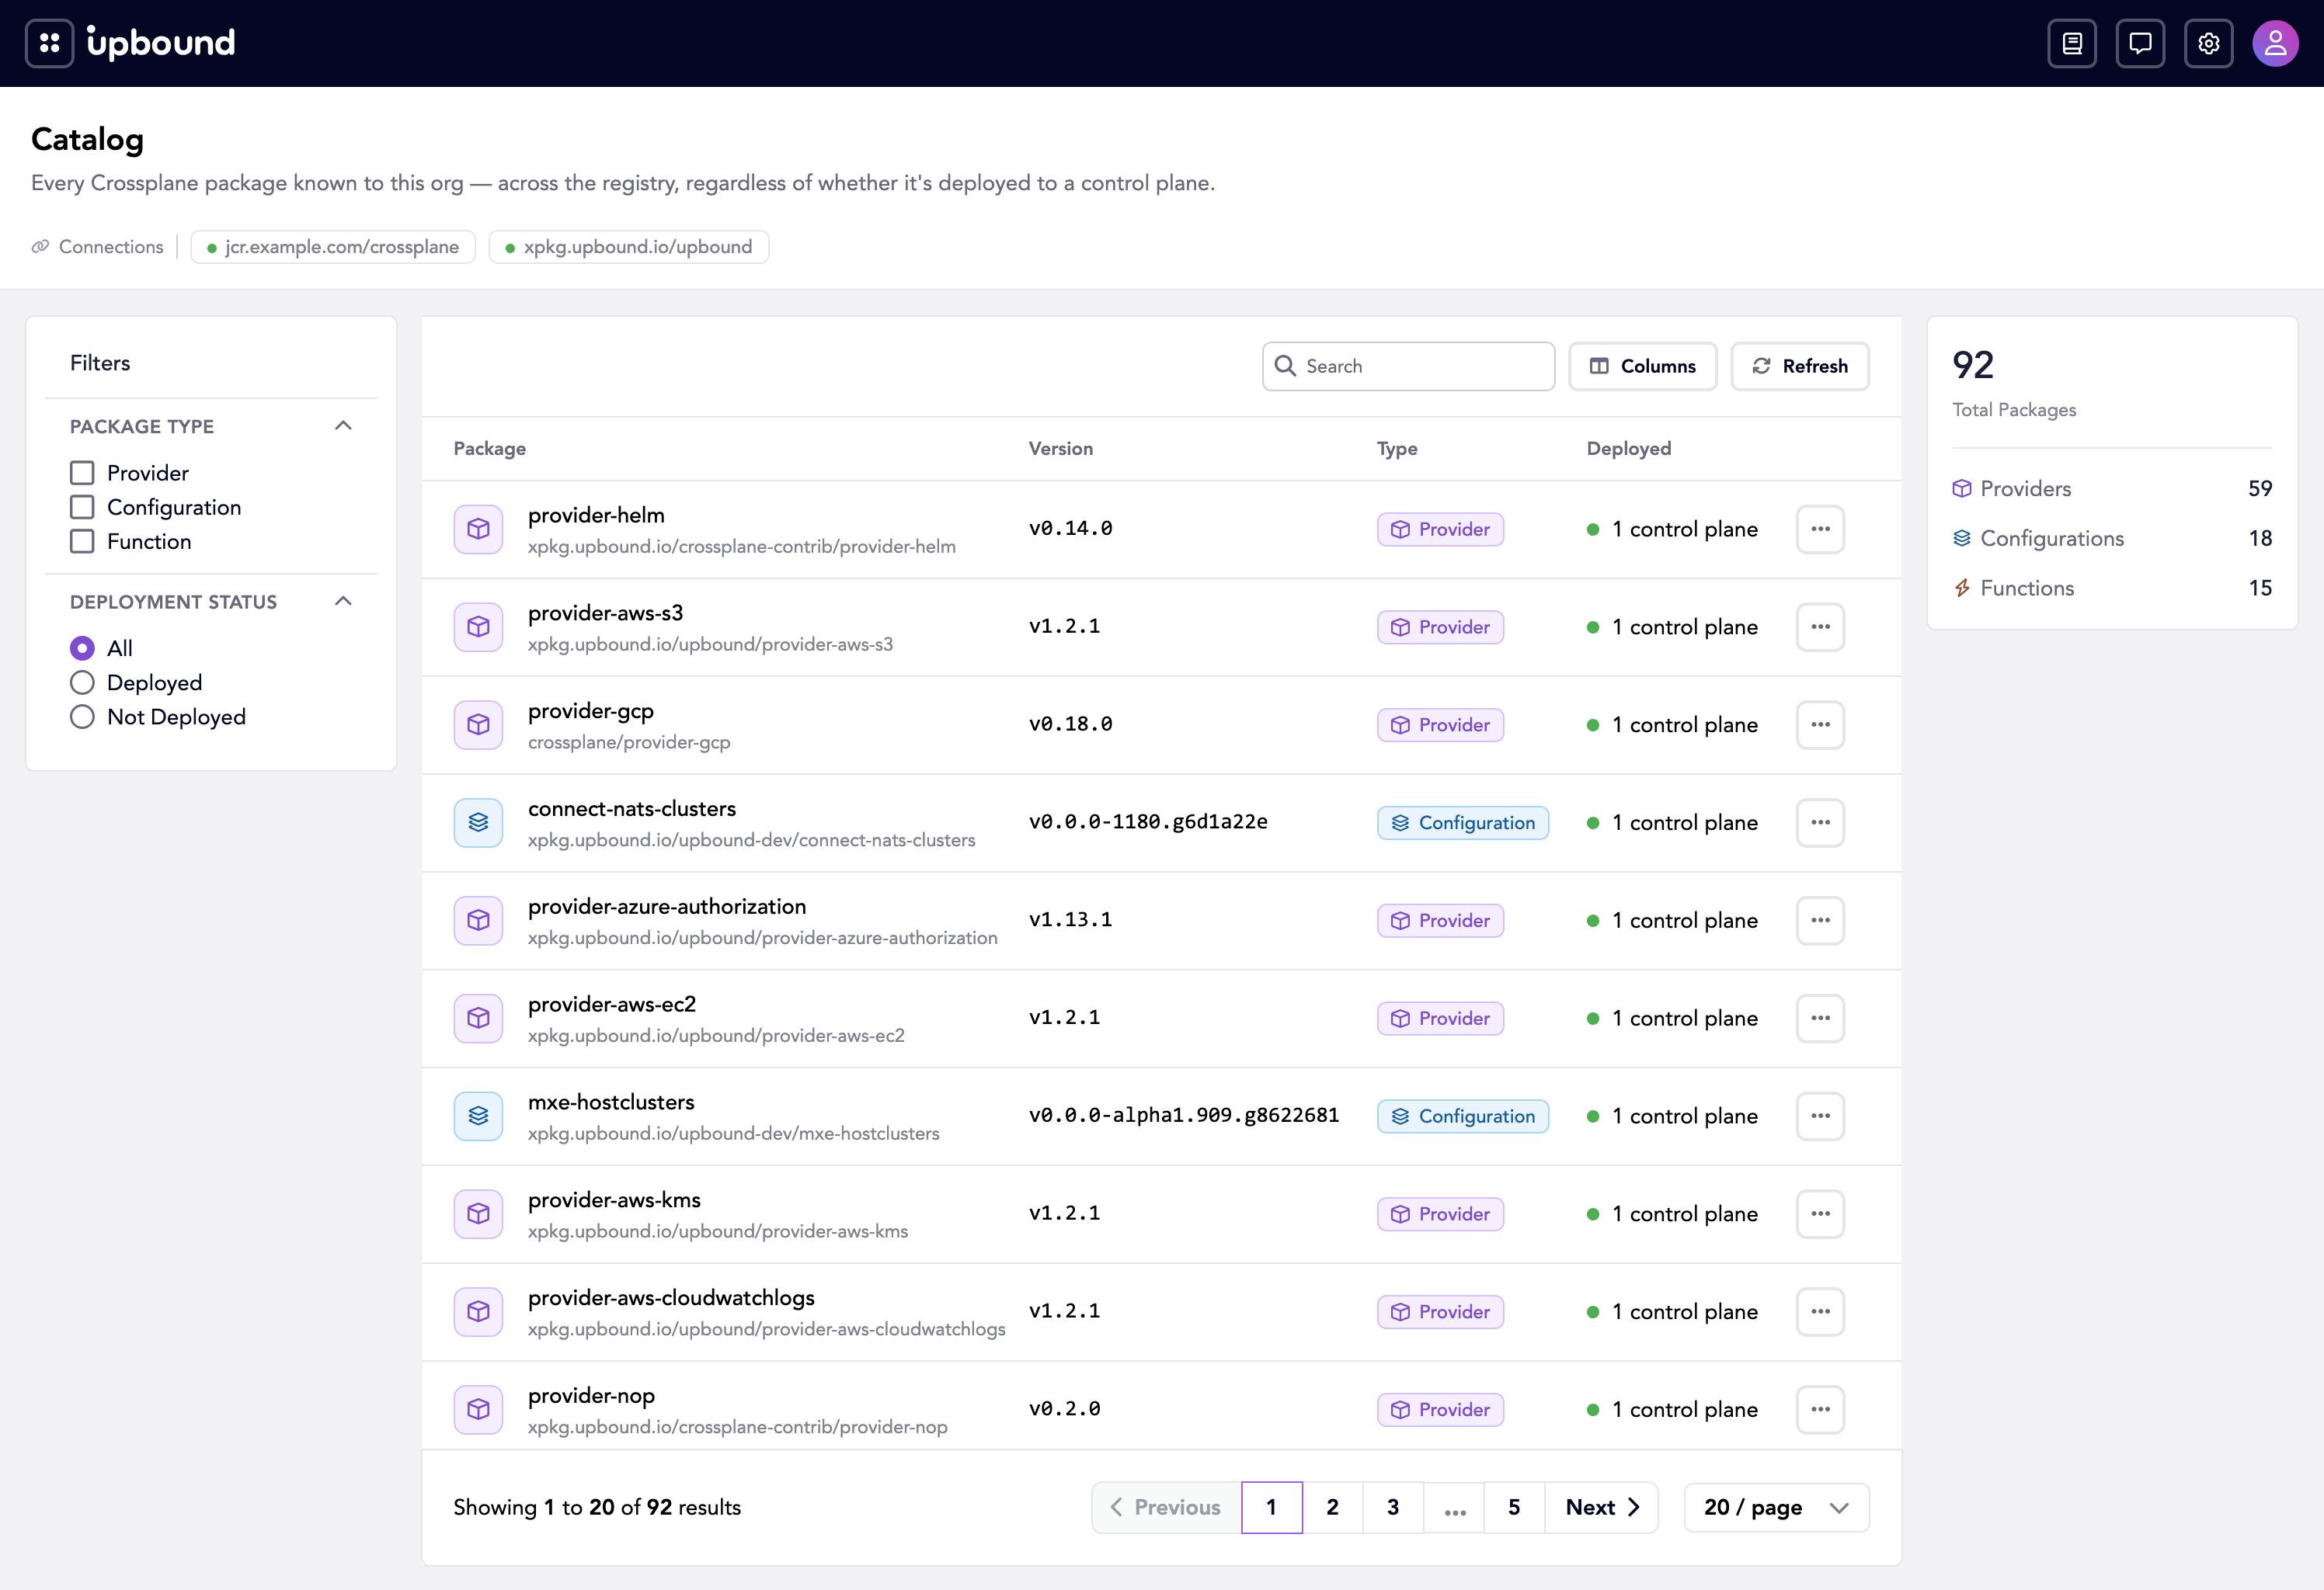Image resolution: width=2324 pixels, height=1590 pixels.
Task: Open the more actions menu for provider-aws-cloudwatchlogs
Action: [x=1820, y=1312]
